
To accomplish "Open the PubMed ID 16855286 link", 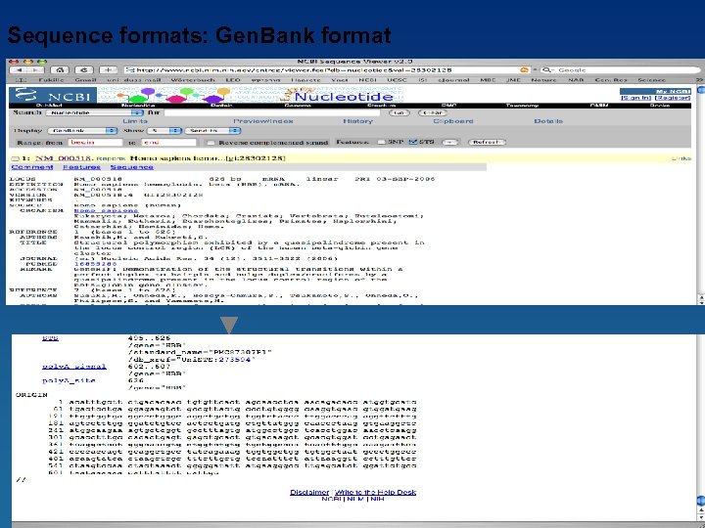I will (x=95, y=264).
